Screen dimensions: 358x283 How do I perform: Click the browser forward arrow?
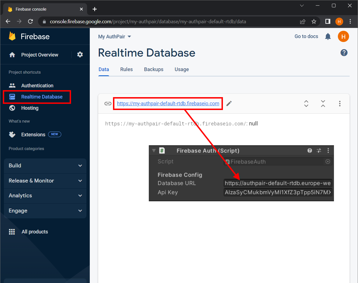19,22
